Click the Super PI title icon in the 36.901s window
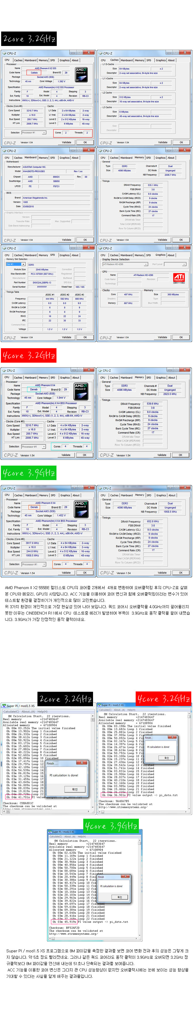 (100, 705)
